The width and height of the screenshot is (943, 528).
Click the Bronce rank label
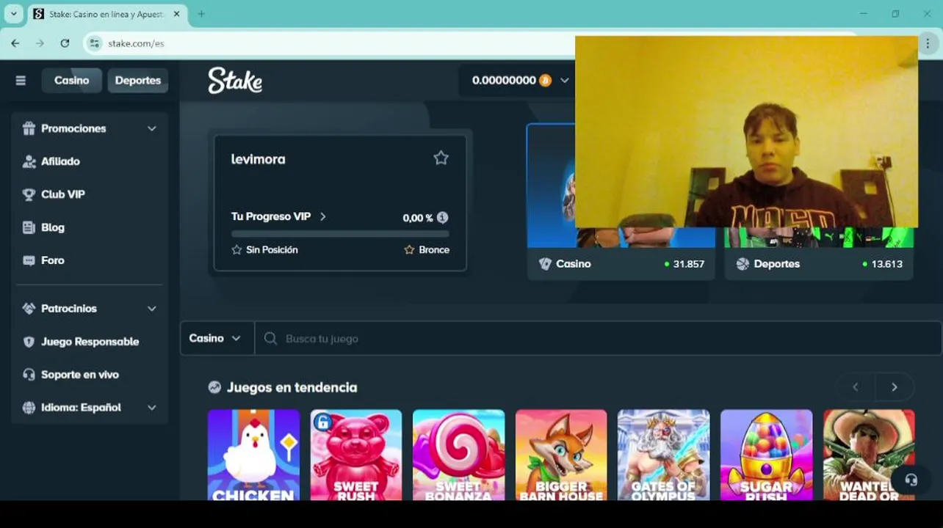pyautogui.click(x=434, y=250)
